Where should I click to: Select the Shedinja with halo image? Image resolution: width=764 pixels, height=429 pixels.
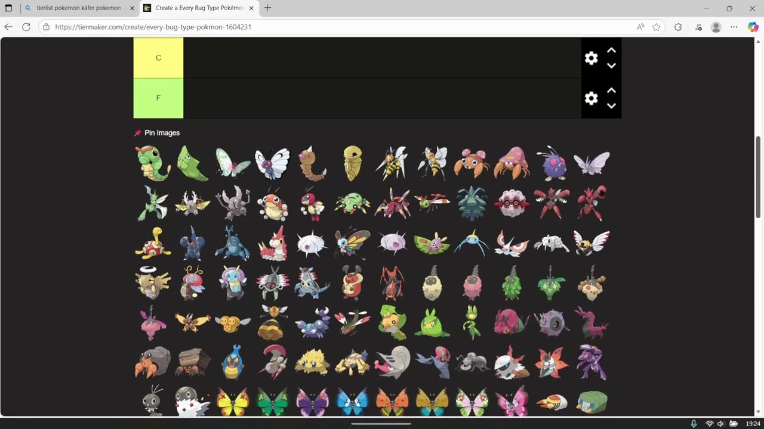153,282
